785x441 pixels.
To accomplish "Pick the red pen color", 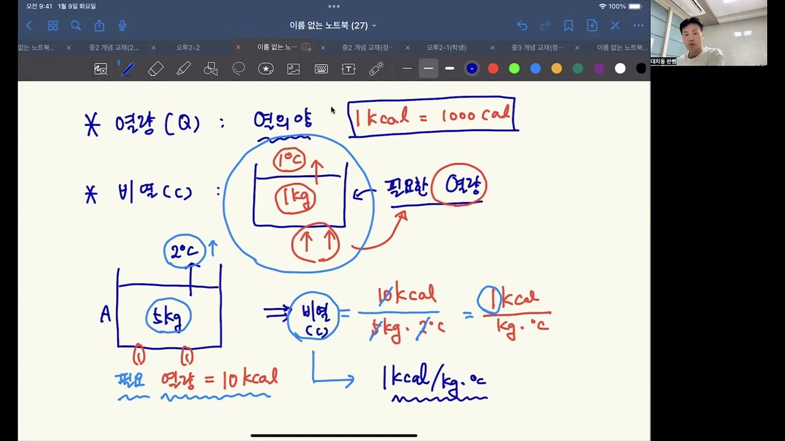I will pos(493,69).
